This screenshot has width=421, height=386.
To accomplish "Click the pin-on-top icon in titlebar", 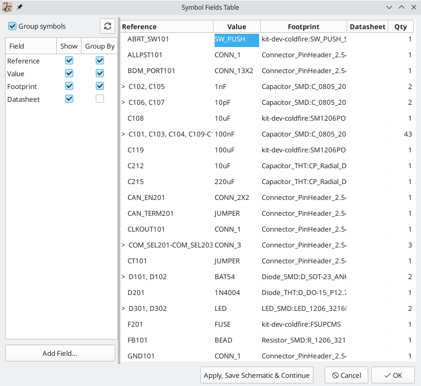I will 19,7.
